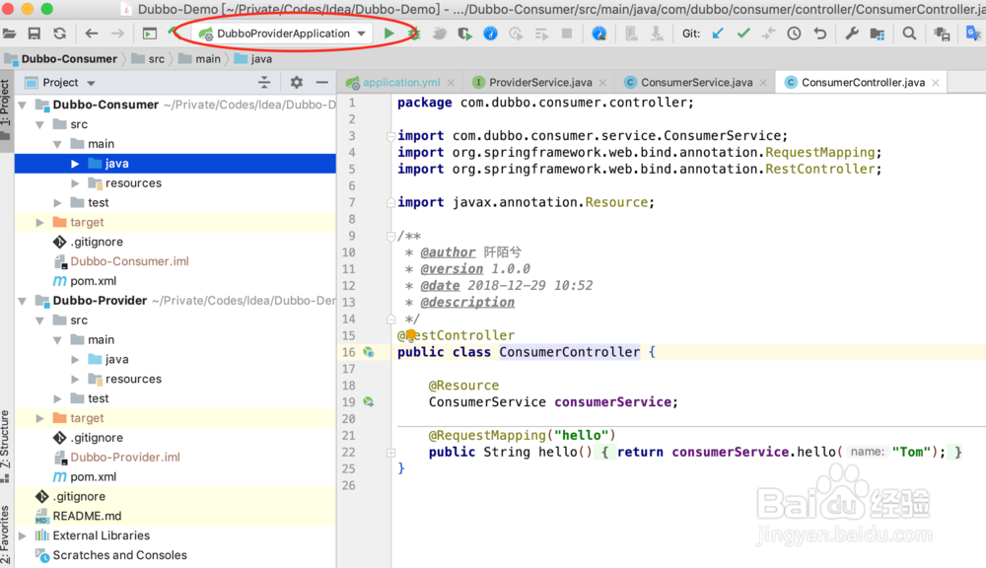This screenshot has height=568, width=986.
Task: Toggle Javadoc fold marker at line 9
Action: click(390, 236)
